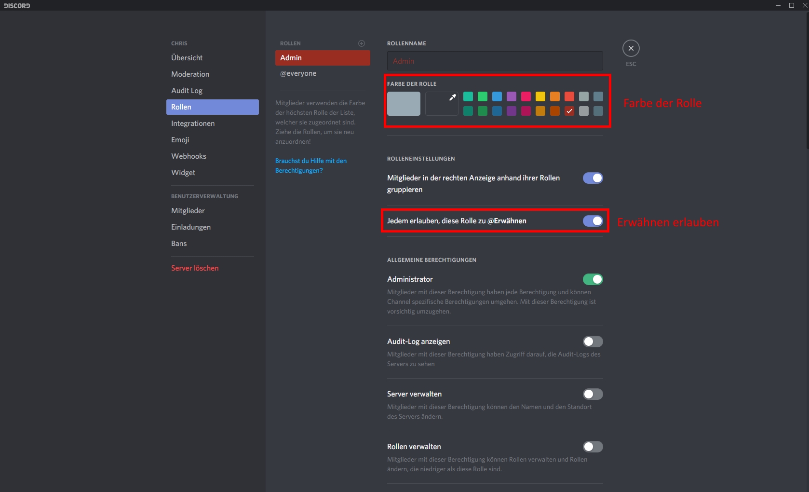
Task: Click the add role plus icon
Action: [x=362, y=43]
